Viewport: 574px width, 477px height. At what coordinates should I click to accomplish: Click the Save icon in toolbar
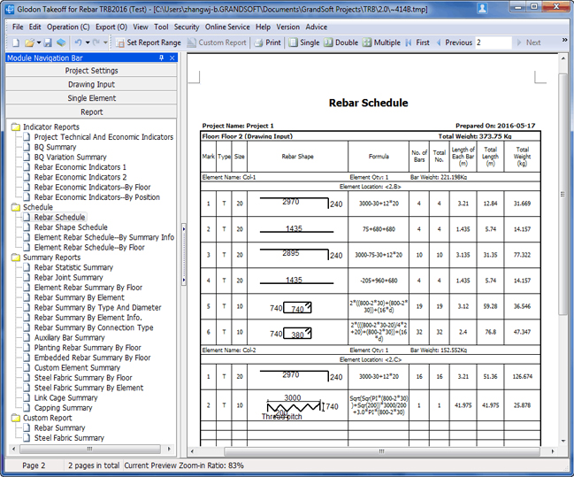pos(48,42)
